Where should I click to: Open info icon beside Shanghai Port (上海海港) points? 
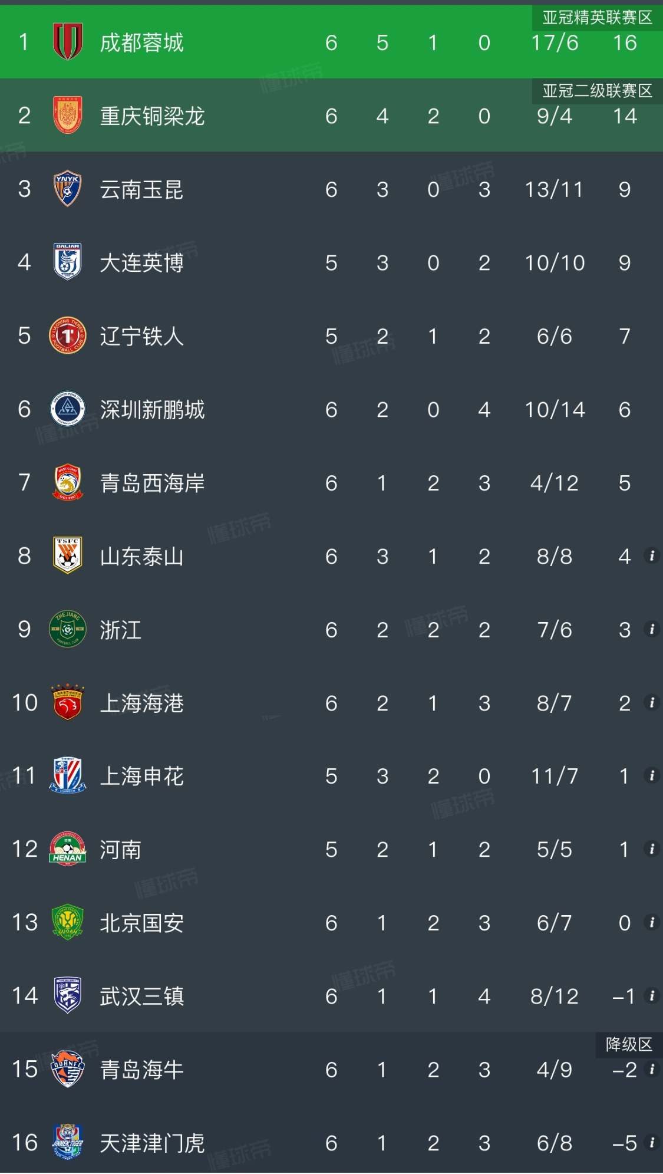click(x=651, y=702)
